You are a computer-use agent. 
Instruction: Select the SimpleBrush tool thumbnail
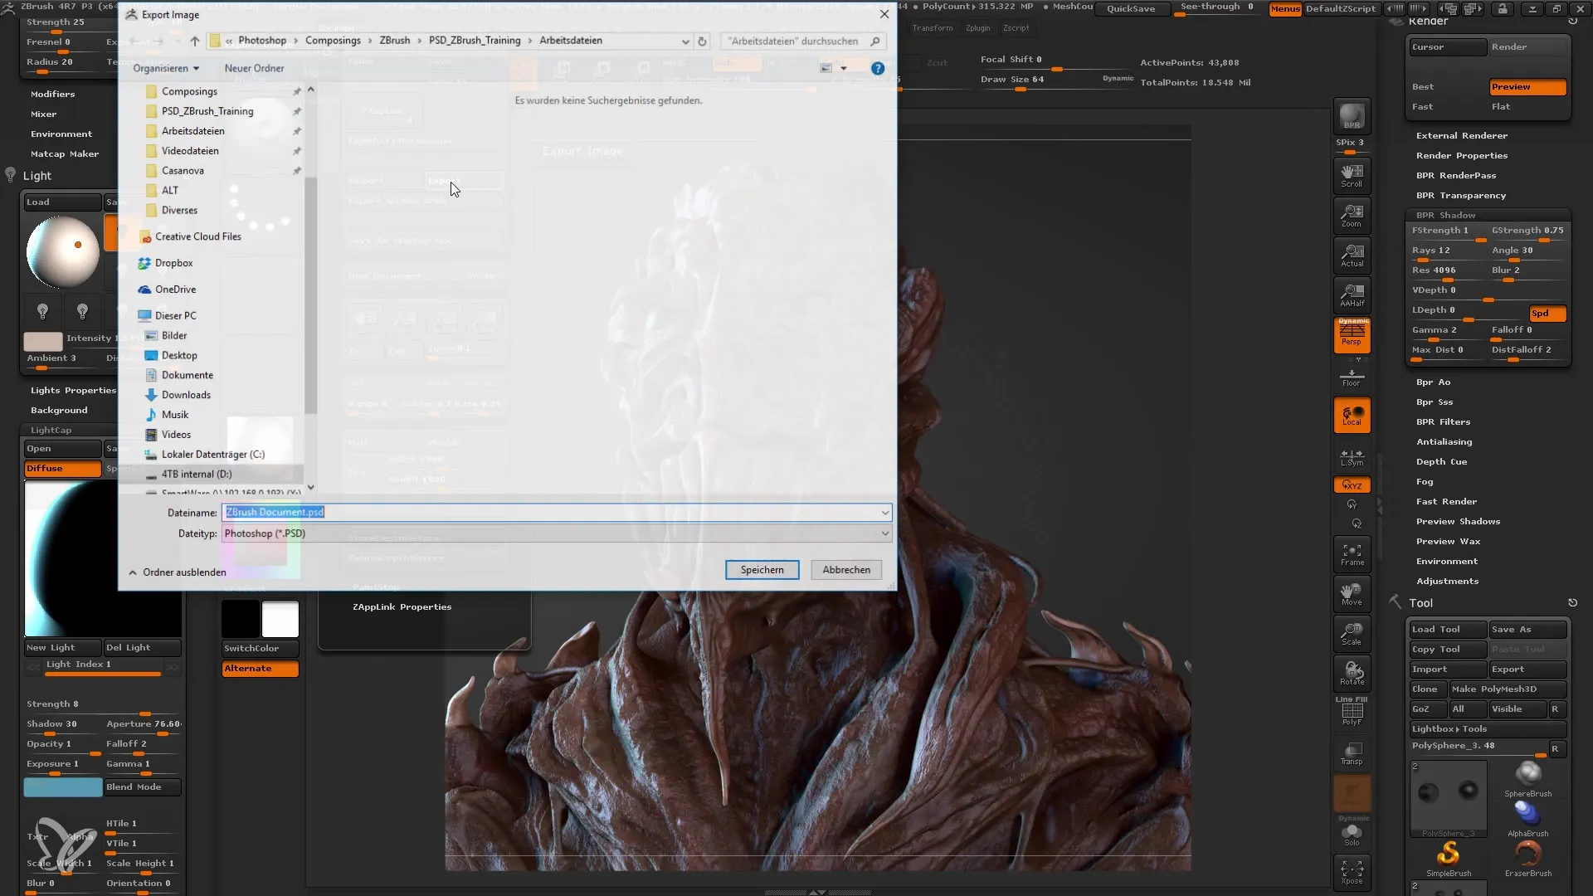(1449, 858)
